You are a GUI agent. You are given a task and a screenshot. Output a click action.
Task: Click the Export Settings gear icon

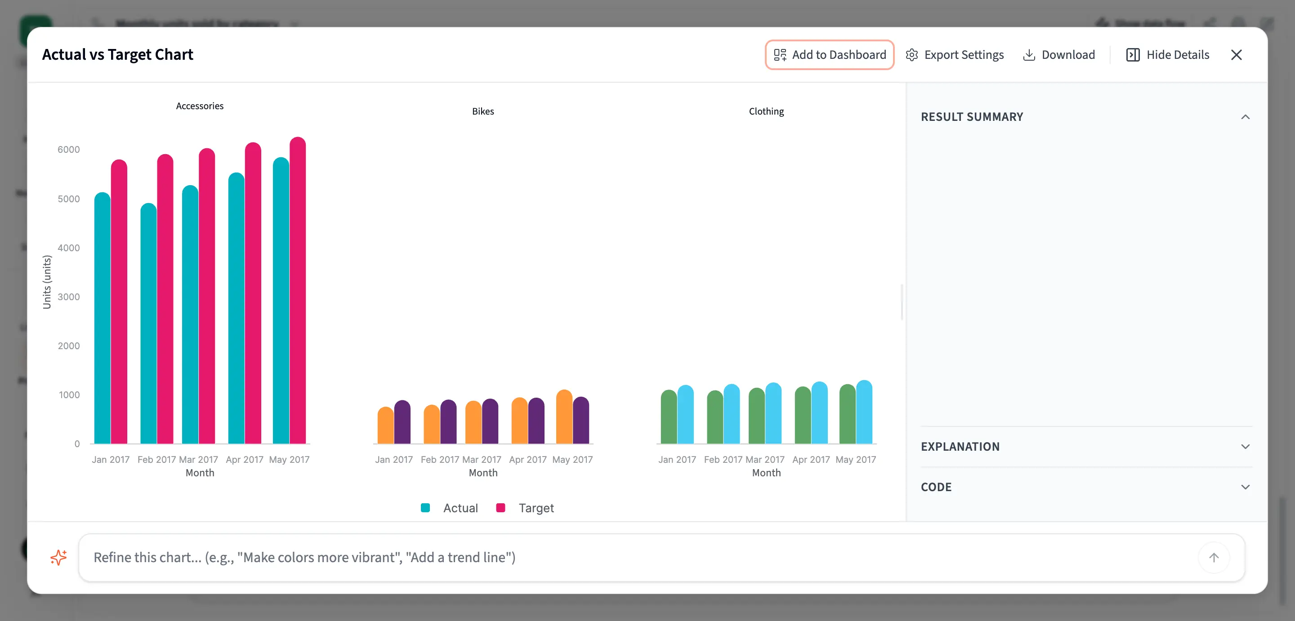pyautogui.click(x=911, y=55)
